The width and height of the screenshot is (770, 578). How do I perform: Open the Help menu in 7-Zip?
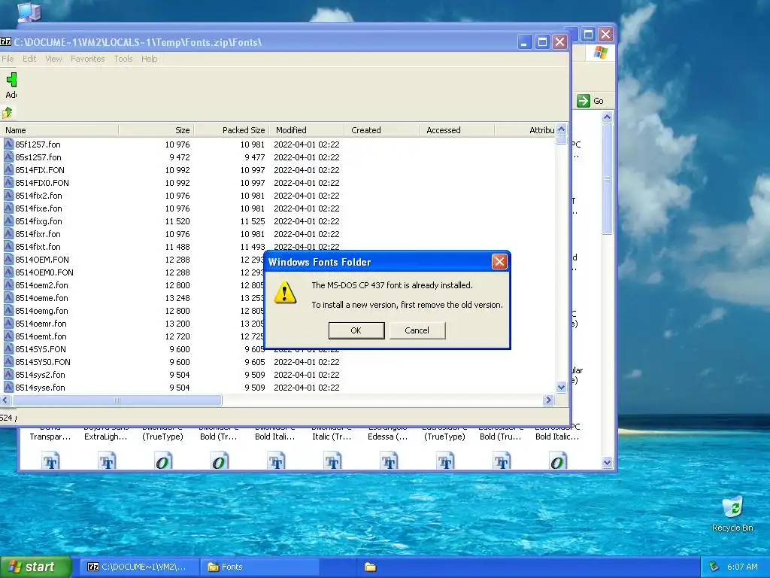[x=150, y=59]
